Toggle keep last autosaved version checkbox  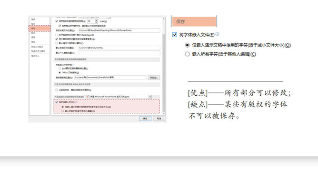coord(60,26)
